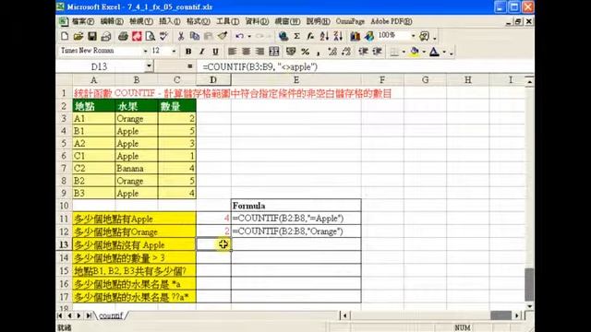Open the 格式 (Format) menu
The width and height of the screenshot is (591, 332).
(199, 21)
